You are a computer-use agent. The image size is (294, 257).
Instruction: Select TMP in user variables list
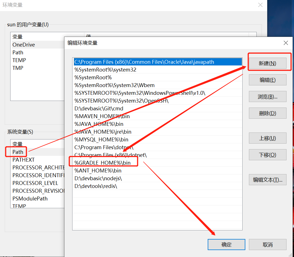click(x=38, y=68)
